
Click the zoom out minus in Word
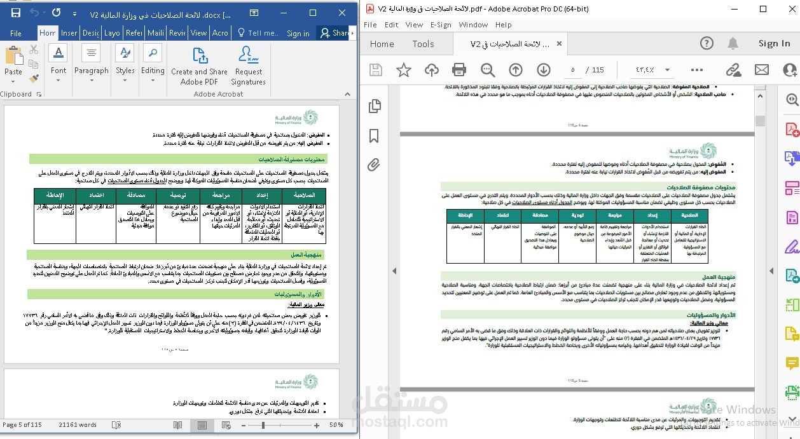244,425
